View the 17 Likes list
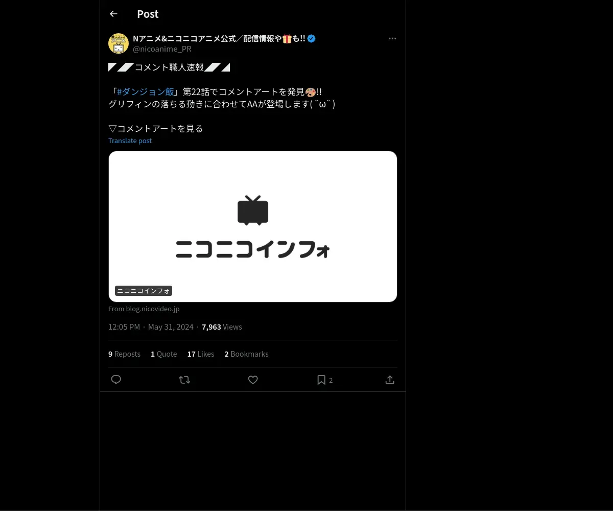This screenshot has width=613, height=511. coord(201,354)
